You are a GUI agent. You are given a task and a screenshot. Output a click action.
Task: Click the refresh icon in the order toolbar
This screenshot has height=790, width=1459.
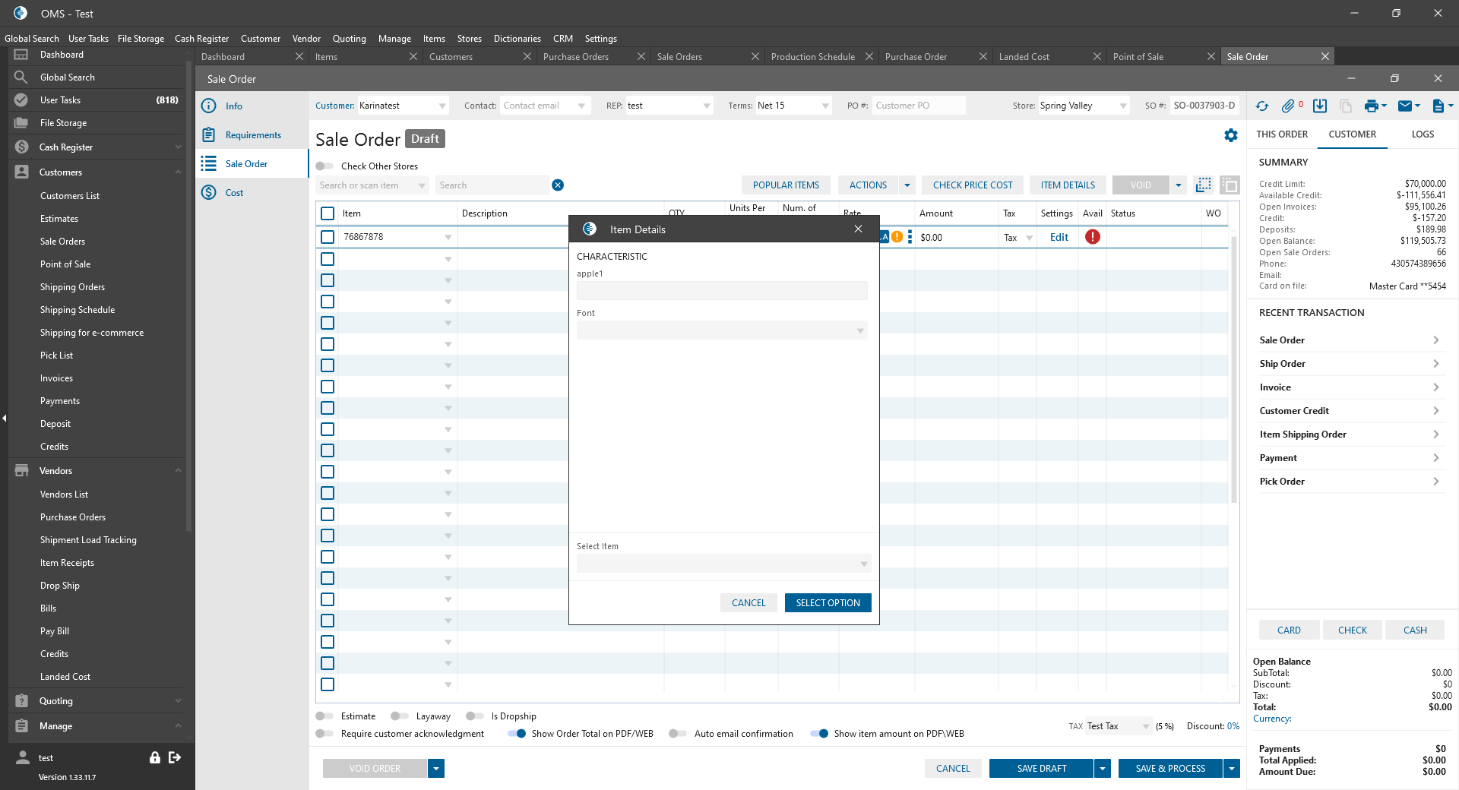1262,106
